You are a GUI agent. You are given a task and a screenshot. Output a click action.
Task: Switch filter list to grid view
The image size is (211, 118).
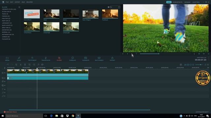click(x=108, y=7)
